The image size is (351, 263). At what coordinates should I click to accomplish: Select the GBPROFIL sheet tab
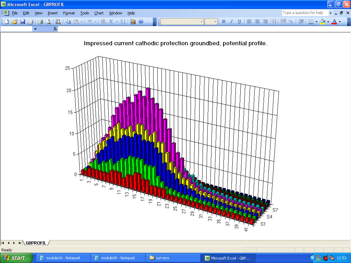[x=36, y=243]
